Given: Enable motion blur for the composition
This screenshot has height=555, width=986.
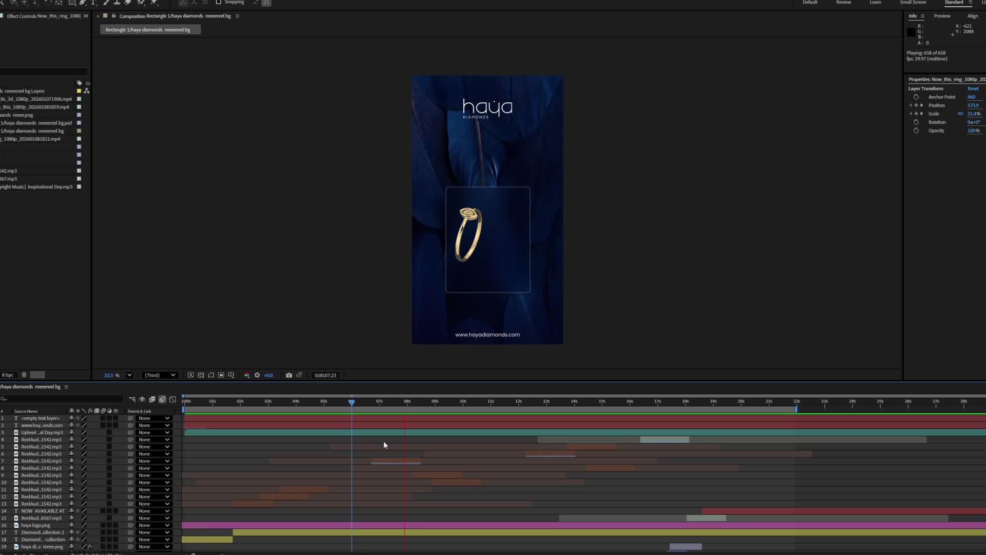Looking at the screenshot, I should 162,399.
